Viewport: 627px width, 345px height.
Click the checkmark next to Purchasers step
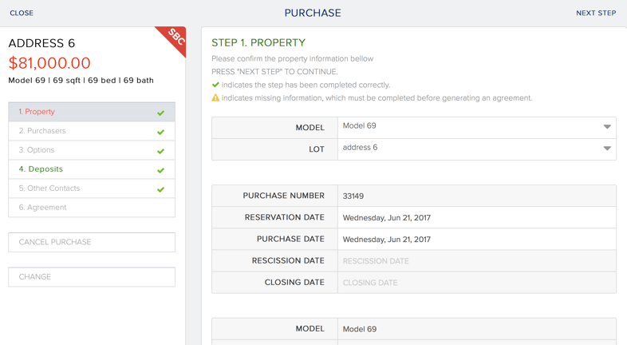pyautogui.click(x=160, y=132)
